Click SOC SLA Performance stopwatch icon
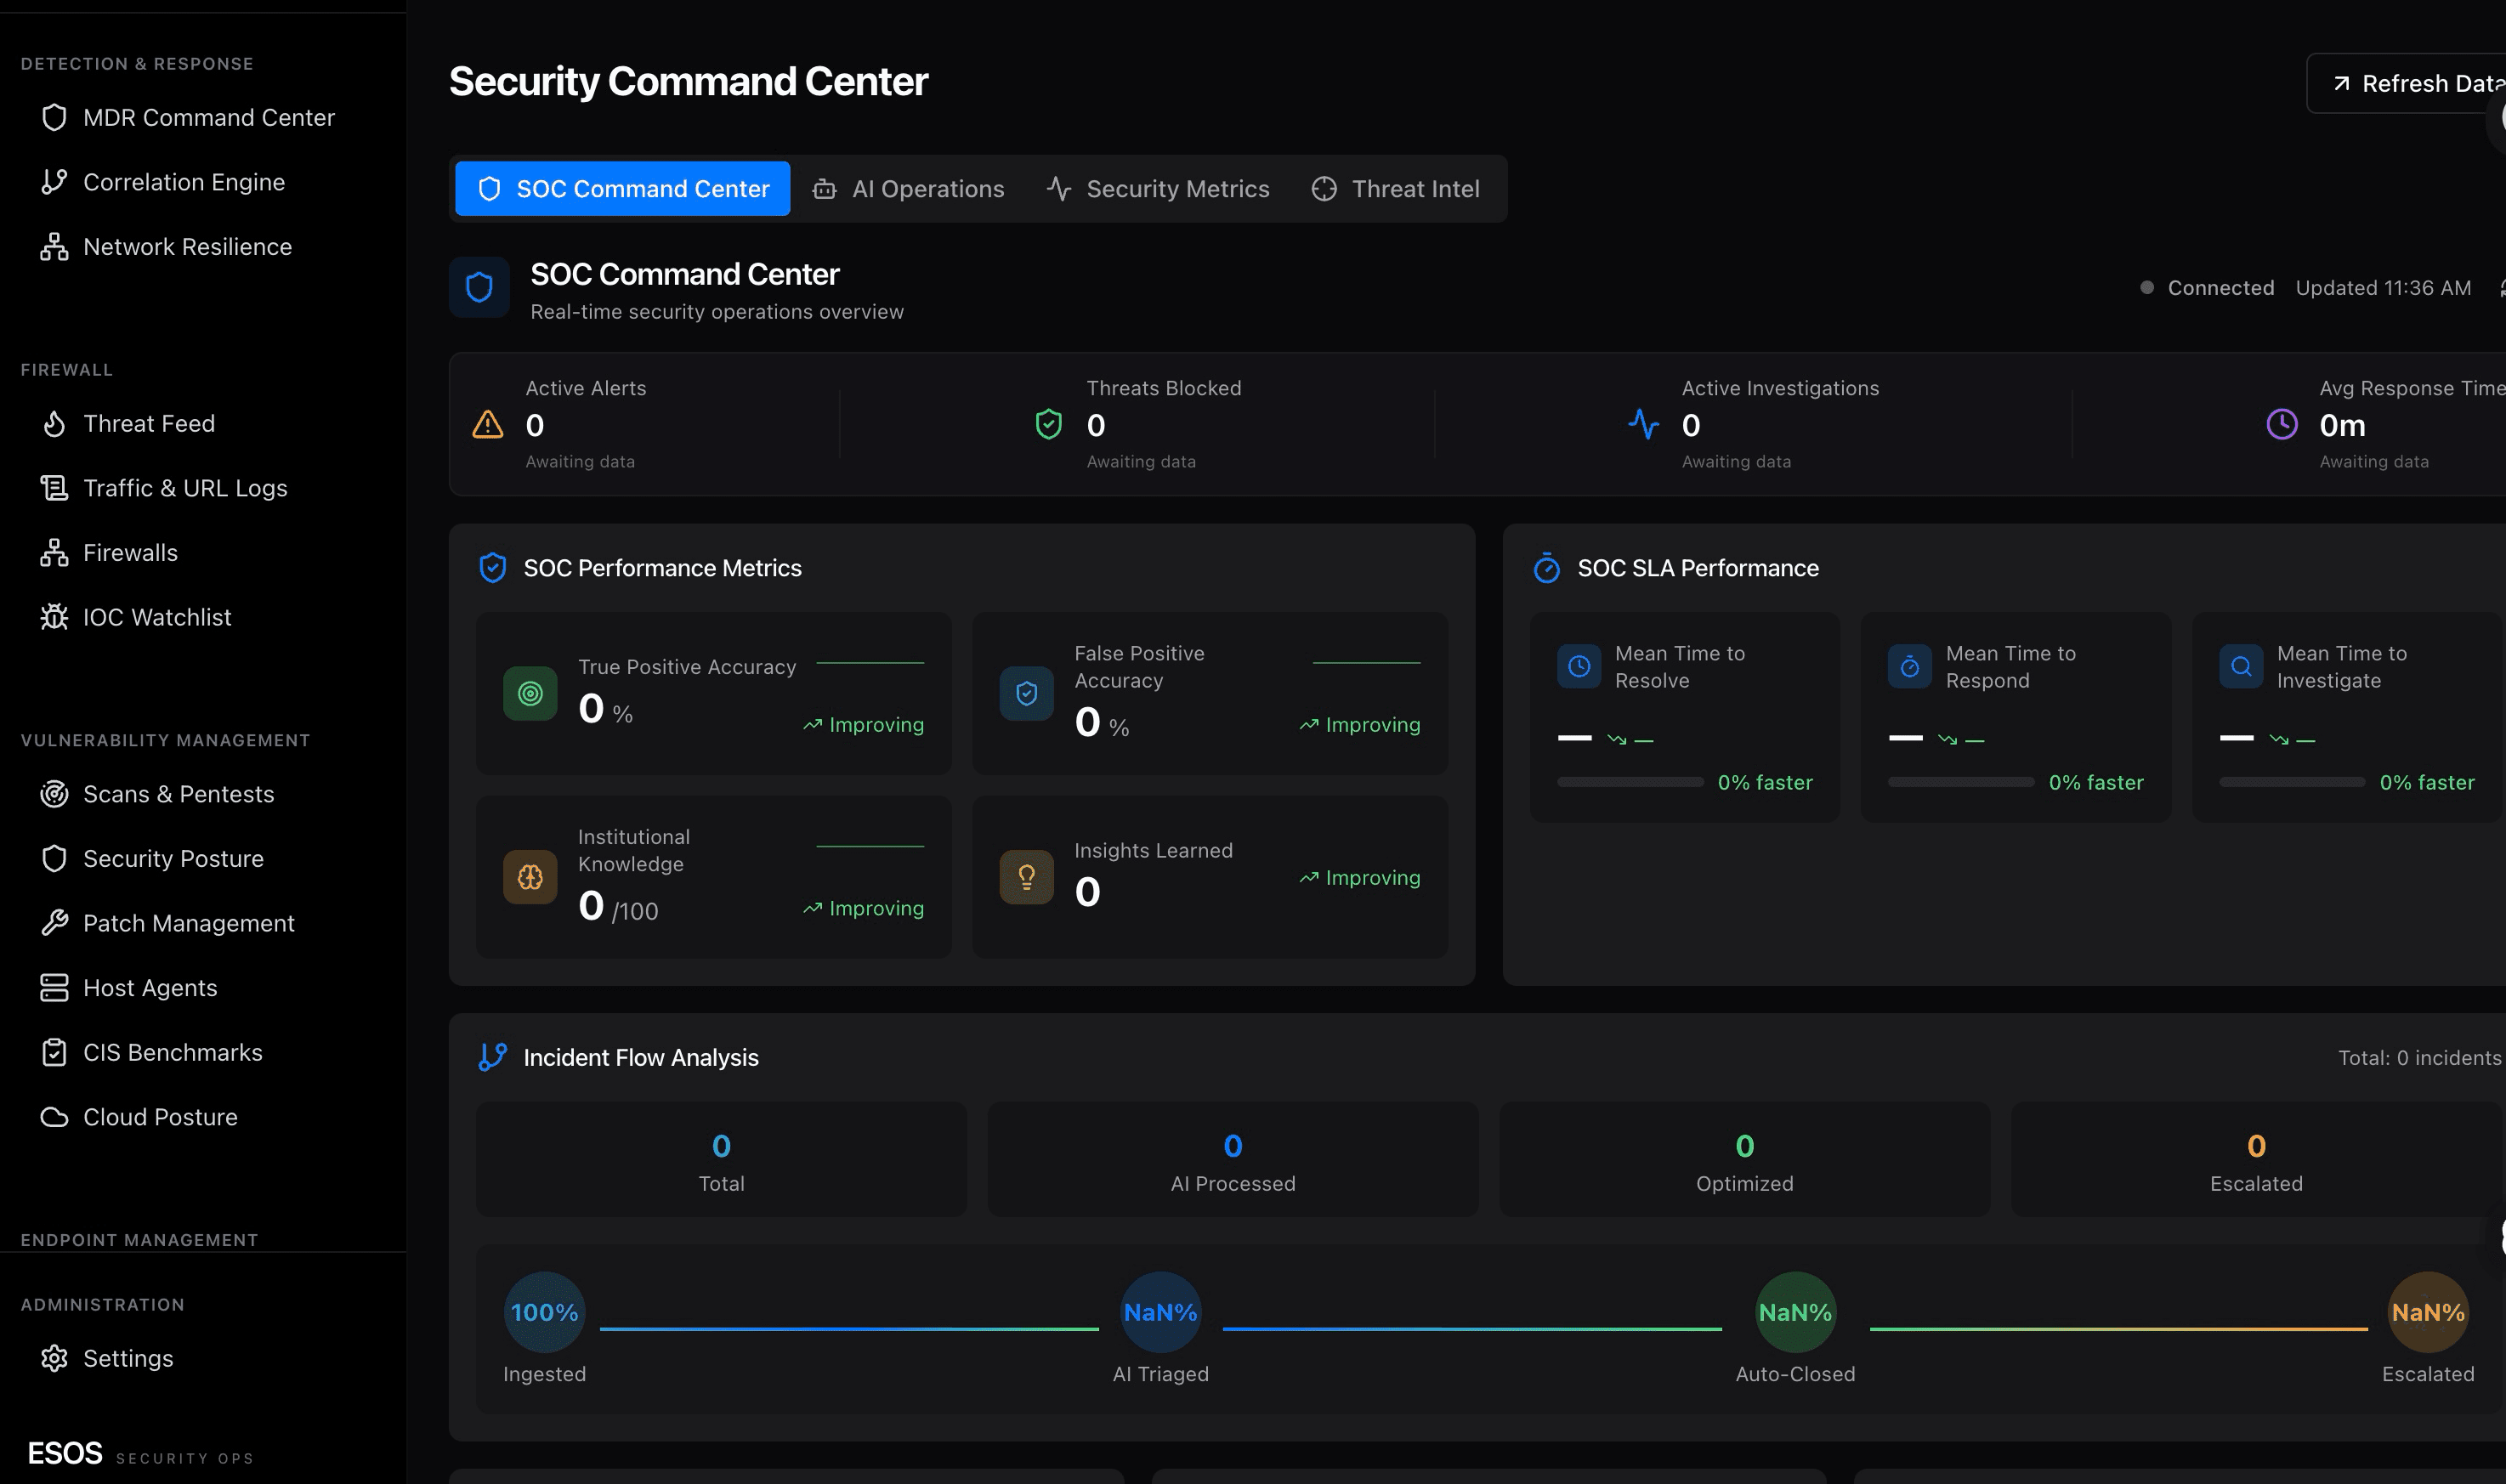2506x1484 pixels. (1547, 568)
